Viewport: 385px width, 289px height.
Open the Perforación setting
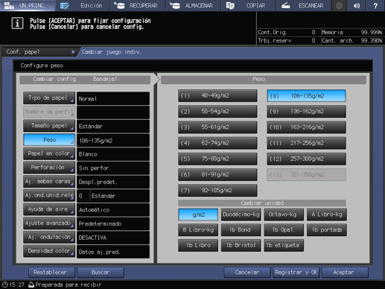point(49,168)
